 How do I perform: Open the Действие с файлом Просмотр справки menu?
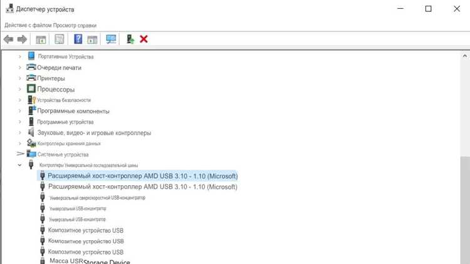pos(50,26)
